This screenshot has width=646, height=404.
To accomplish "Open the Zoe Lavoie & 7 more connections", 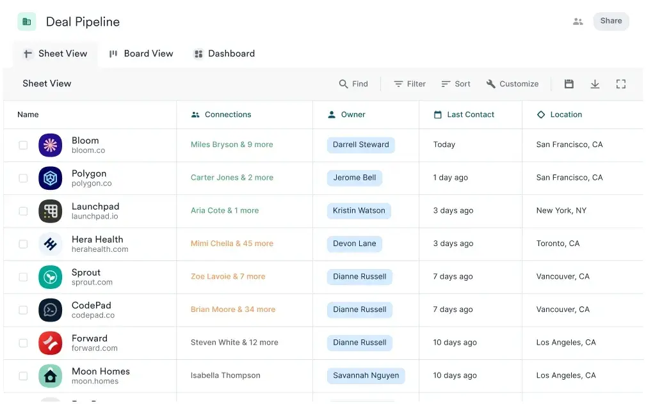I will click(x=228, y=277).
